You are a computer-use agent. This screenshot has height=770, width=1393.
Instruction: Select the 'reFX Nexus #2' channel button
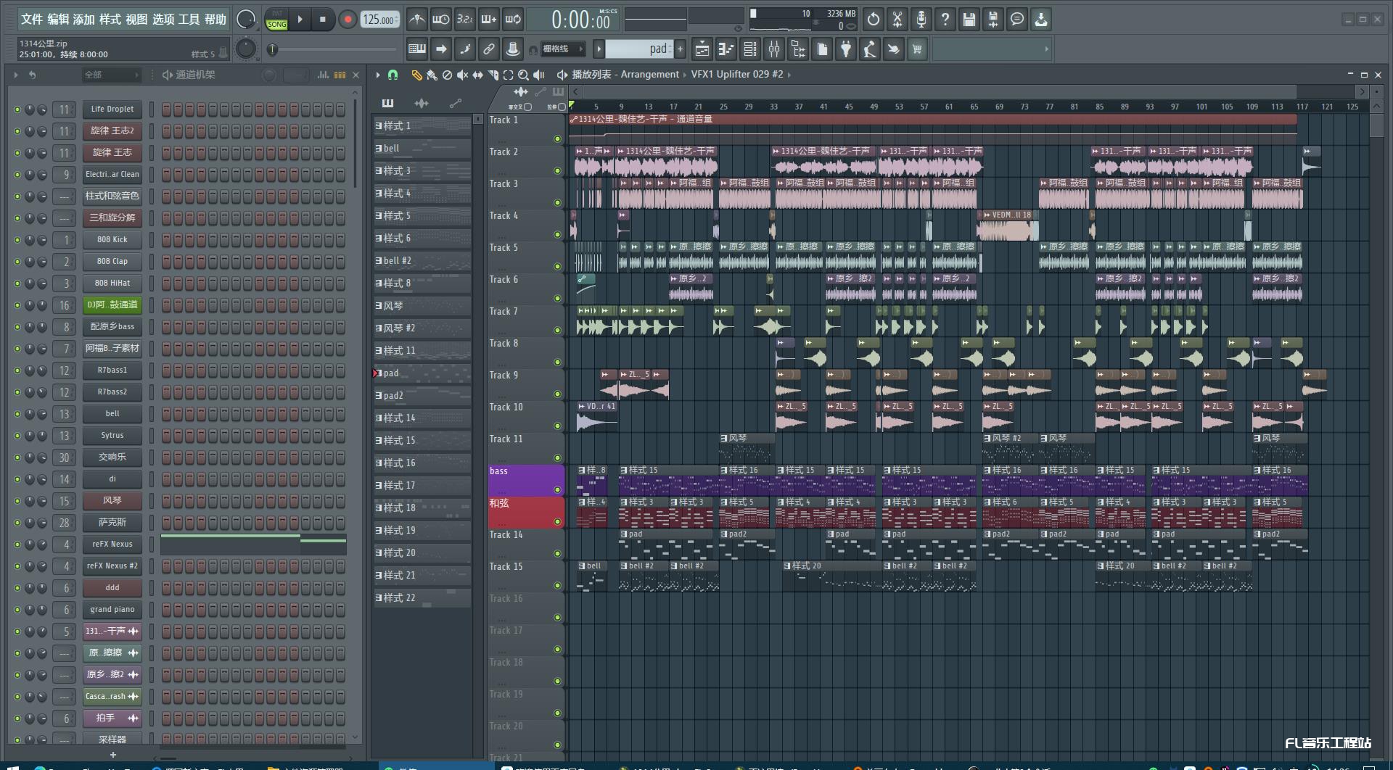tap(112, 566)
